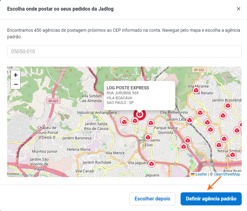
Task: Click the LOG POSTE EXPRESS popup title
Action: 128,88
